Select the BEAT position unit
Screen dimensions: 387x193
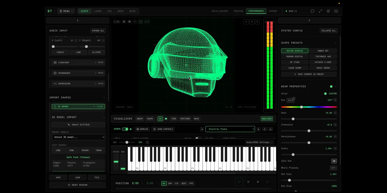coord(184,183)
